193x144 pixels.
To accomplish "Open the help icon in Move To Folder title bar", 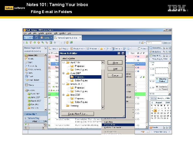I will (119, 53).
